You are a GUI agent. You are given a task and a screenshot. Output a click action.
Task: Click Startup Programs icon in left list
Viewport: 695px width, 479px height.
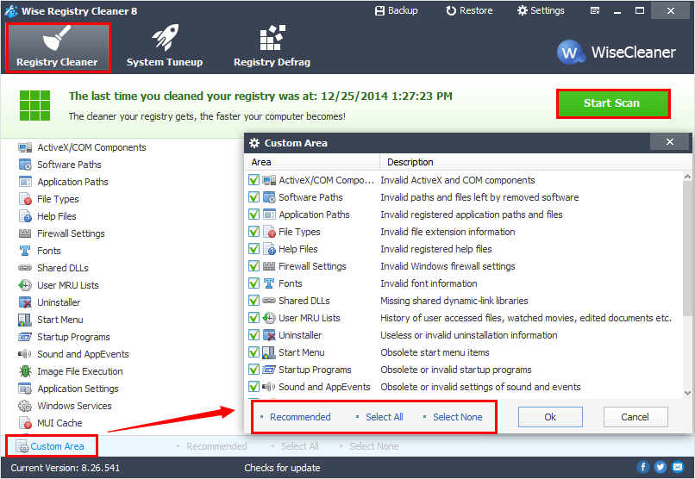pyautogui.click(x=25, y=337)
